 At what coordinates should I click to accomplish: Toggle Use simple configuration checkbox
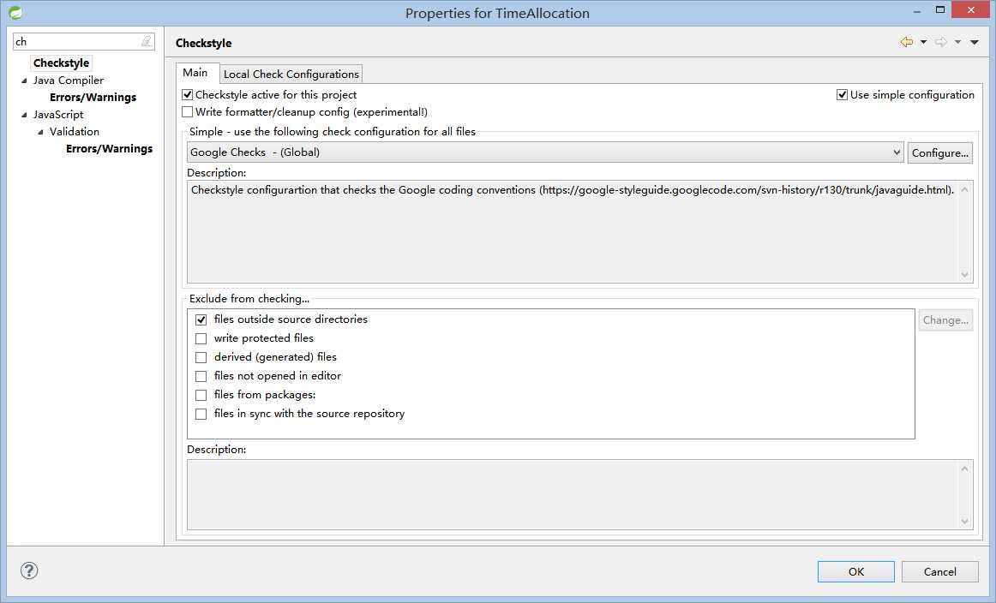point(843,94)
